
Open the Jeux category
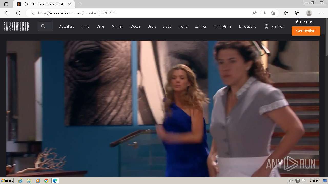152,26
